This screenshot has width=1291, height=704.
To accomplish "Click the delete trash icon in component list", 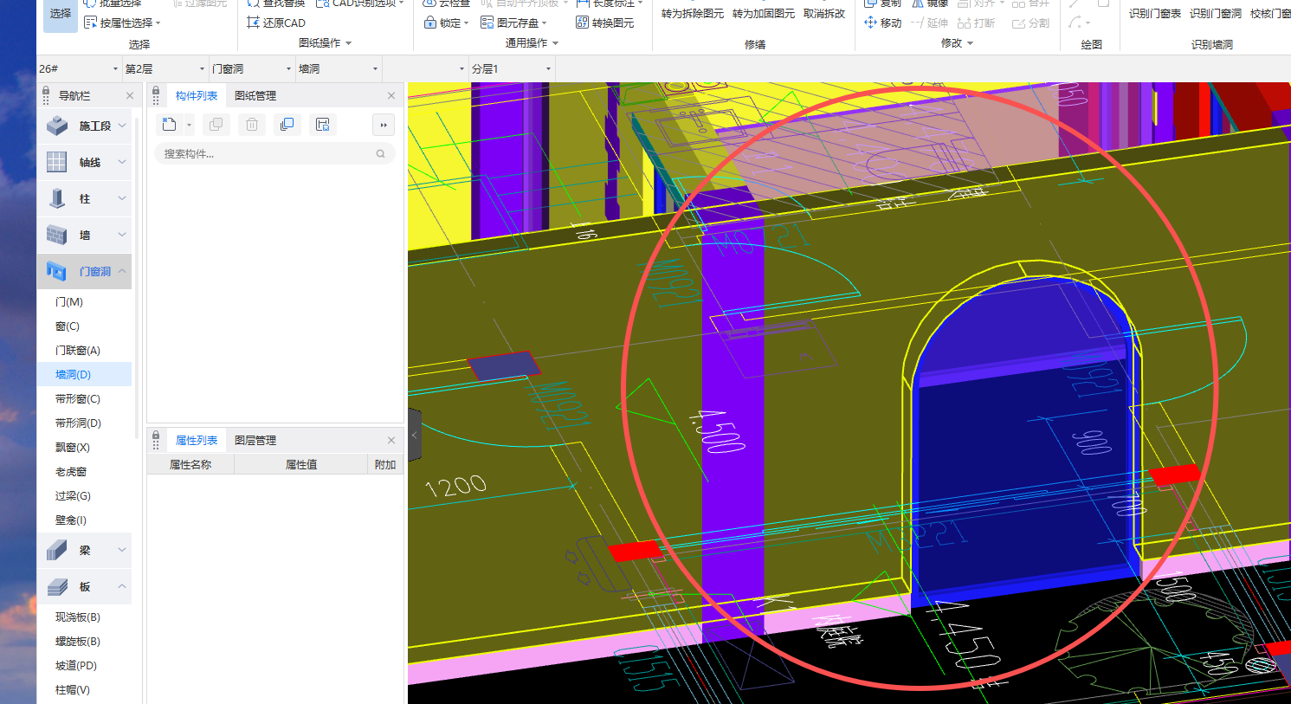I will pos(251,125).
